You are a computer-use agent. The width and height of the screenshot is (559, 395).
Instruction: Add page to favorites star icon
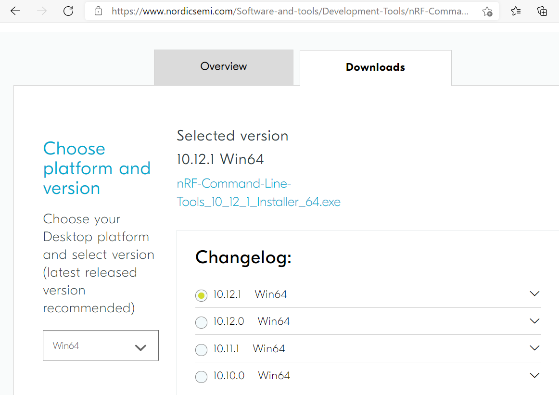pos(487,12)
